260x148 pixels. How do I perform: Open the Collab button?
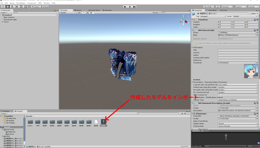coord(209,7)
